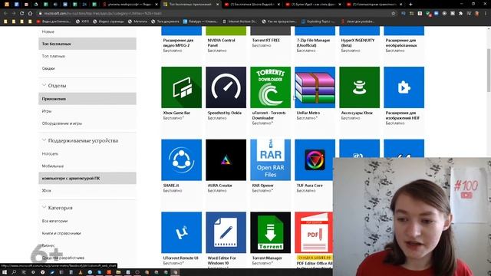Click the HyperX NGENUITY (Beta) title

pyautogui.click(x=358, y=43)
